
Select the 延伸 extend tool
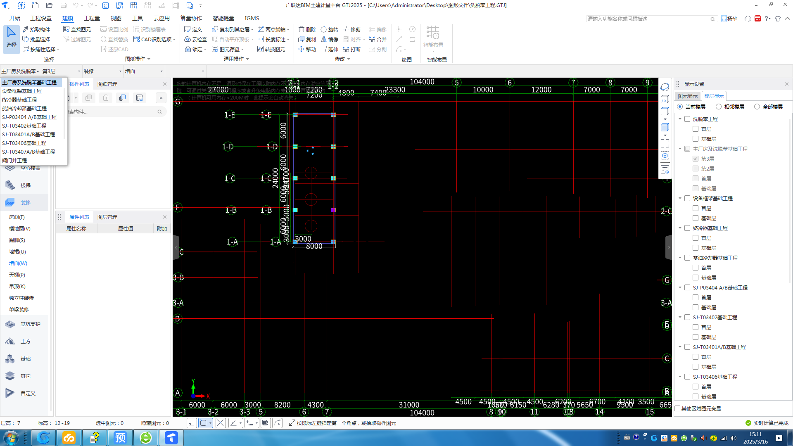[330, 49]
